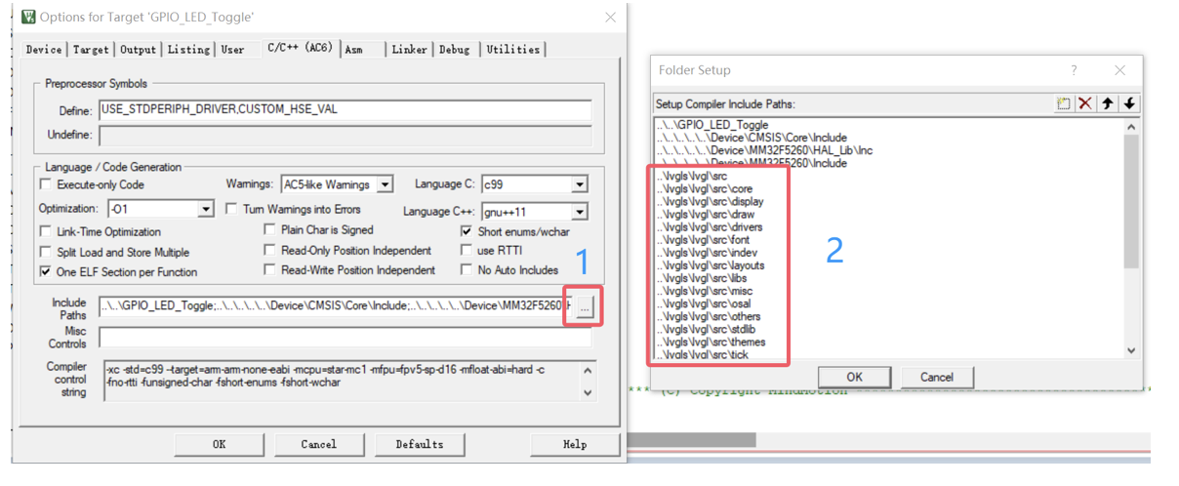
Task: Click Cancel in the Options dialog
Action: click(x=318, y=444)
